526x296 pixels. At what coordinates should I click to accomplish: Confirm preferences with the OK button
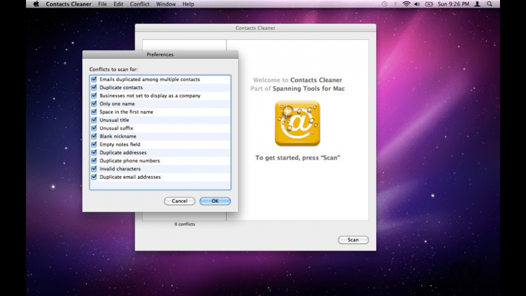215,201
